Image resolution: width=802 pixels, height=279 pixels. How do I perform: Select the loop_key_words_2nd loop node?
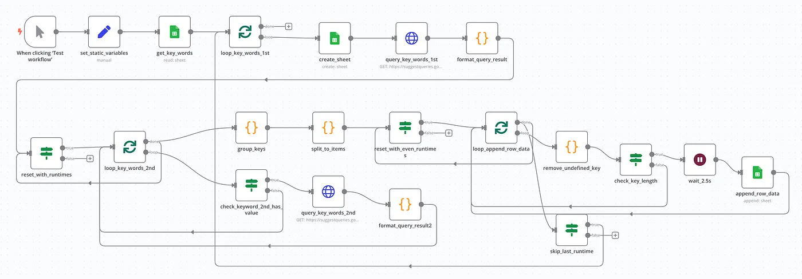coord(130,148)
